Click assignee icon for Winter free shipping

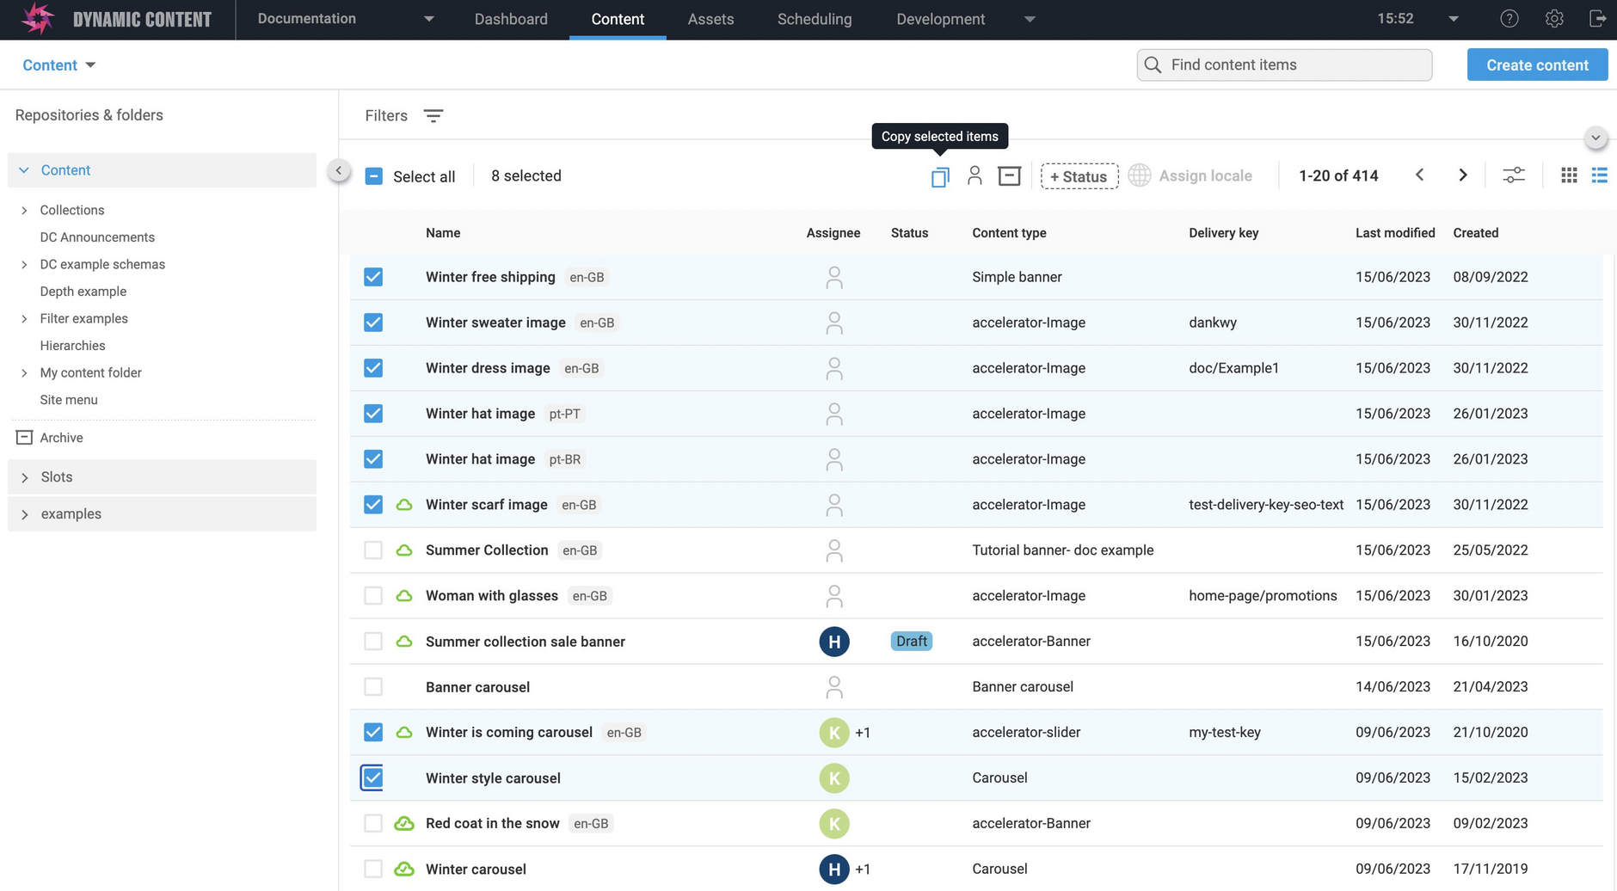coord(834,277)
